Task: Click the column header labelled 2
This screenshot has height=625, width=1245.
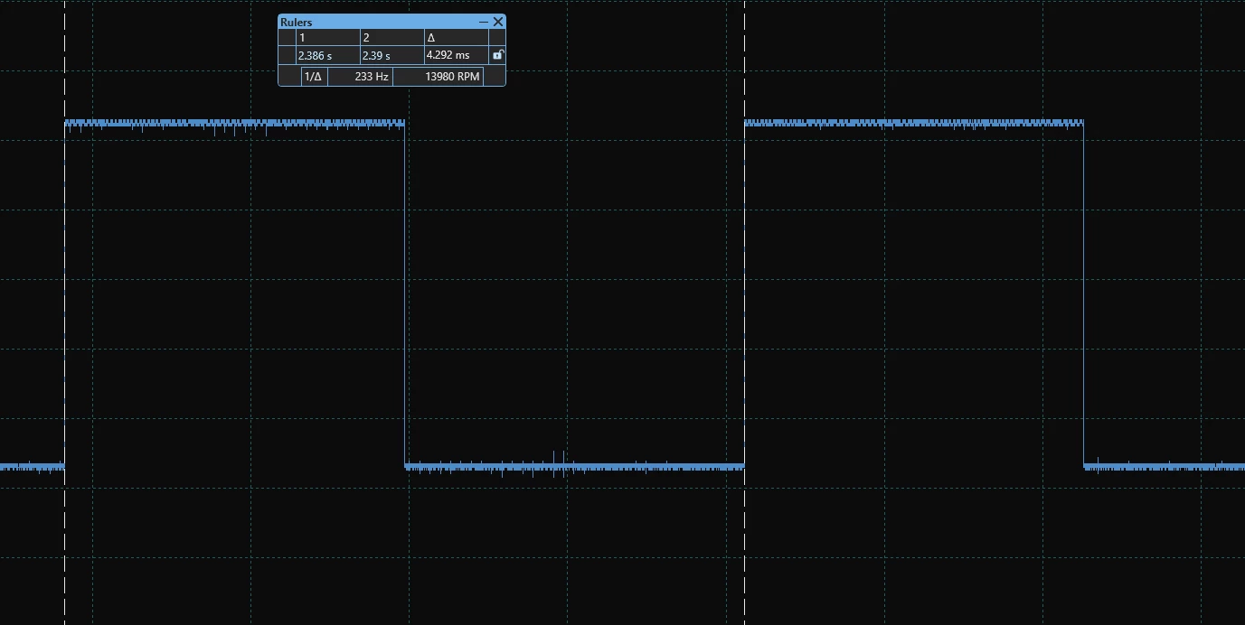Action: pyautogui.click(x=391, y=38)
